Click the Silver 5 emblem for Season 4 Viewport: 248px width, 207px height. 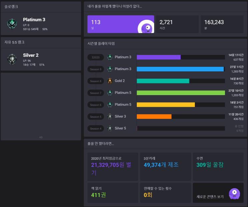[110, 128]
